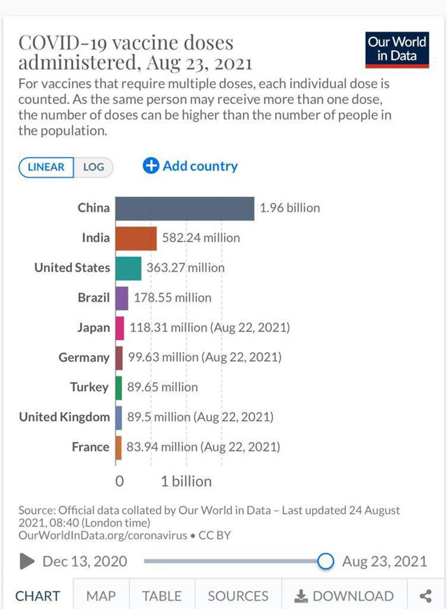447x609 pixels.
Task: Click the timeline slider handle
Action: tap(325, 561)
